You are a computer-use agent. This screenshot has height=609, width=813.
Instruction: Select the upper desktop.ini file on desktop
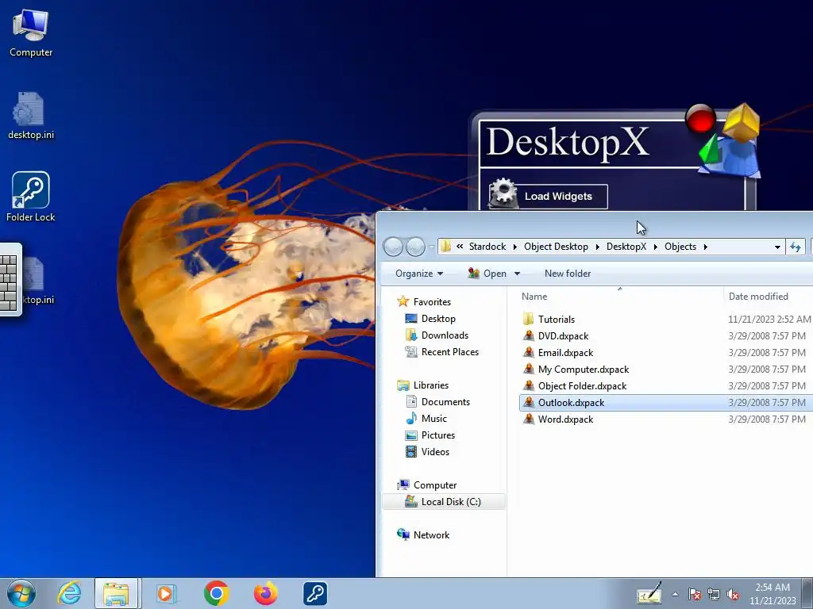click(x=31, y=116)
